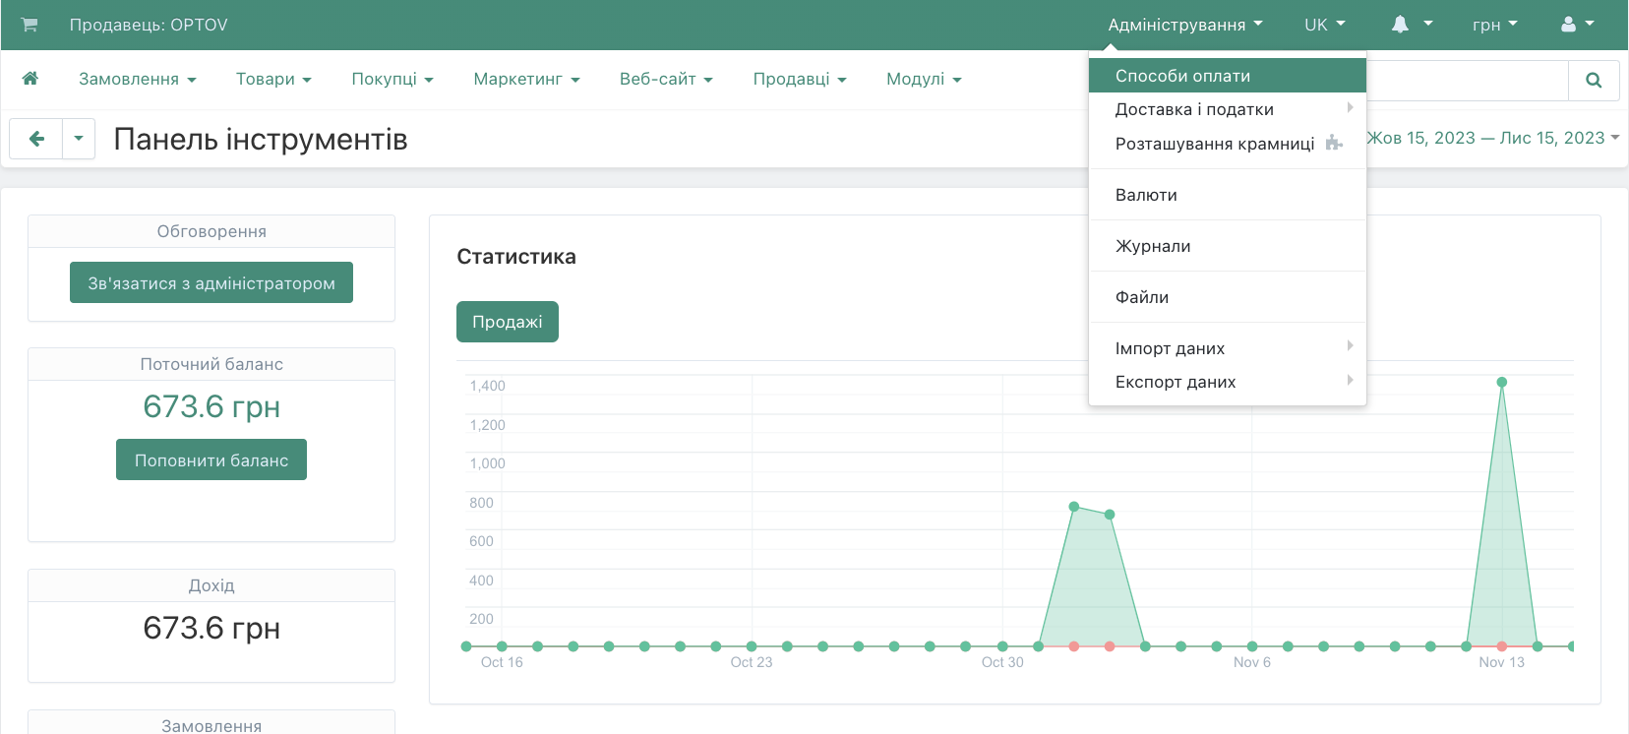
Task: Click the shopping cart storefront icon
Action: [30, 25]
